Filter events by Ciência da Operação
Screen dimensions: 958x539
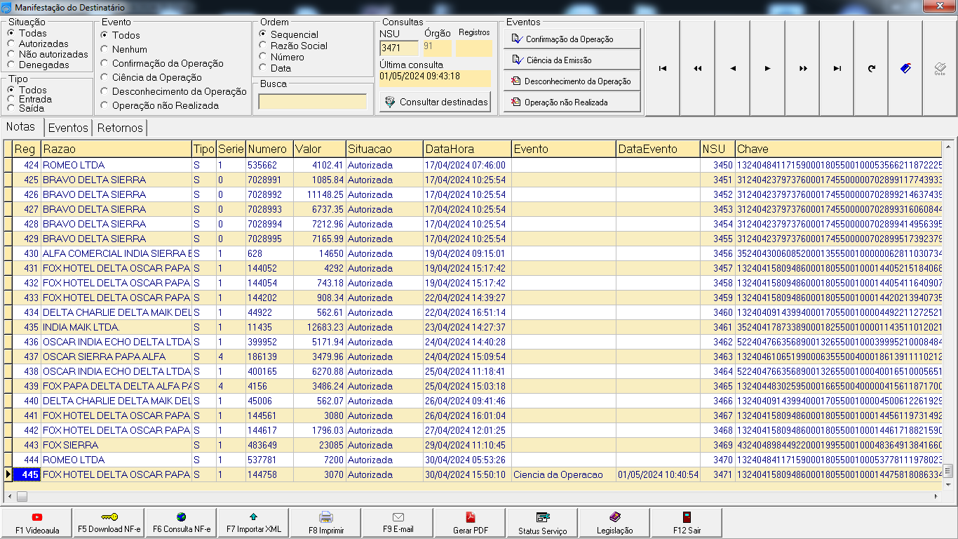click(104, 77)
